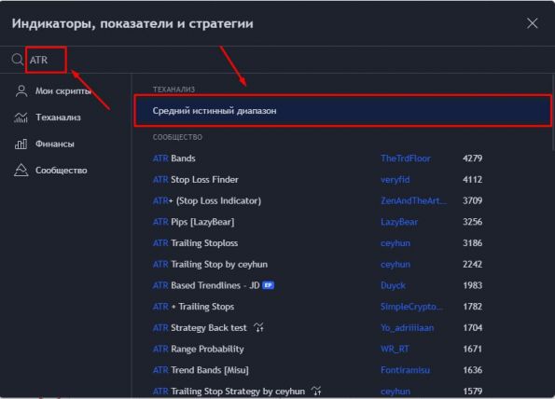Click strategy icon beside ATR Trailing Stop Strategy

pyautogui.click(x=316, y=391)
